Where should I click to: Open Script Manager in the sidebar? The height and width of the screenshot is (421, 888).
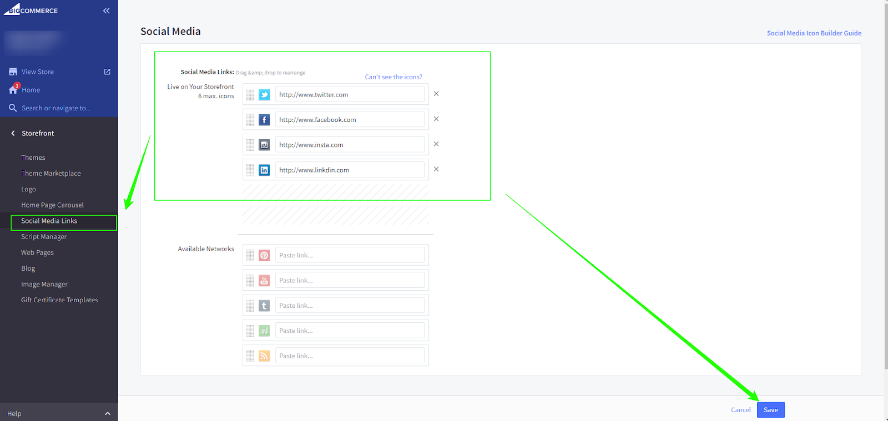pyautogui.click(x=44, y=237)
